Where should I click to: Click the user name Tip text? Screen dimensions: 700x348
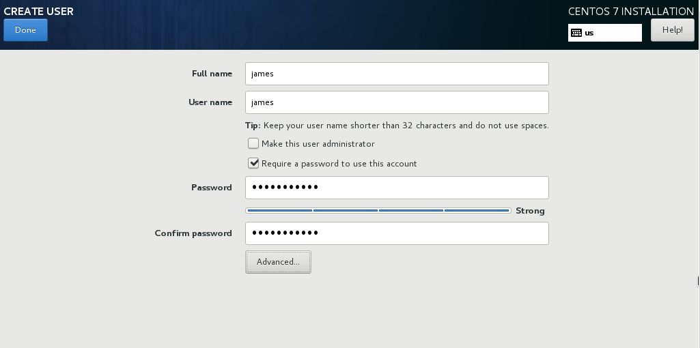(x=397, y=126)
